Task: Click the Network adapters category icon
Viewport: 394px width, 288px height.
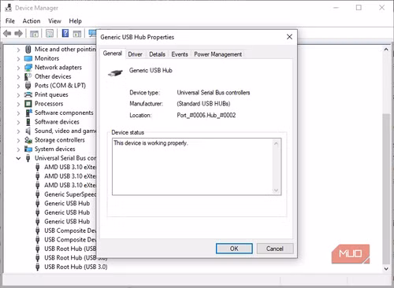Action: [28, 68]
